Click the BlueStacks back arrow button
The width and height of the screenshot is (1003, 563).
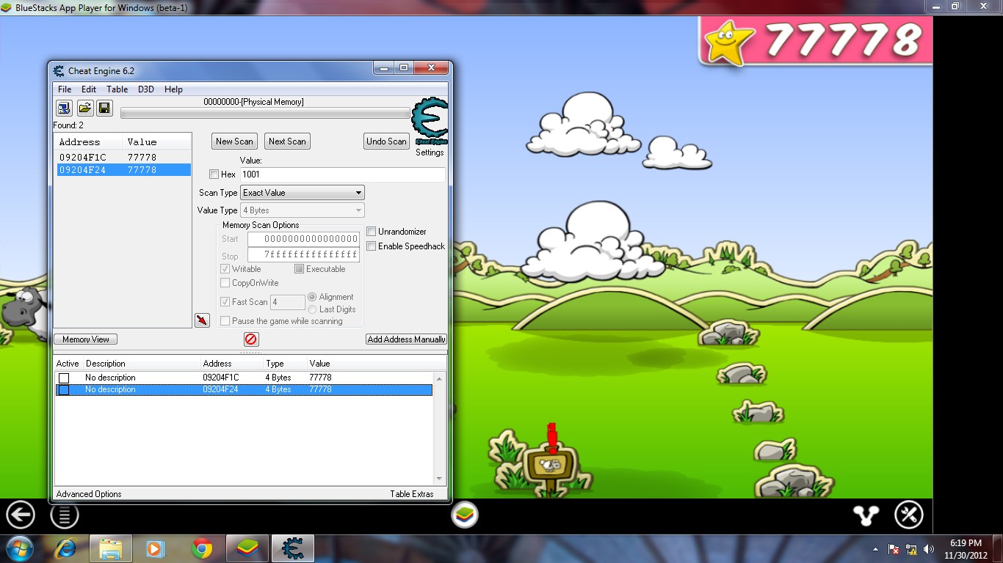tap(21, 515)
